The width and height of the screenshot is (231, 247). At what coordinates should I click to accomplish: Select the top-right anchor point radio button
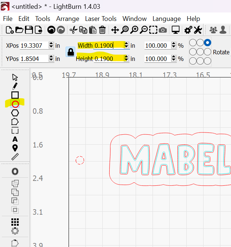click(208, 43)
